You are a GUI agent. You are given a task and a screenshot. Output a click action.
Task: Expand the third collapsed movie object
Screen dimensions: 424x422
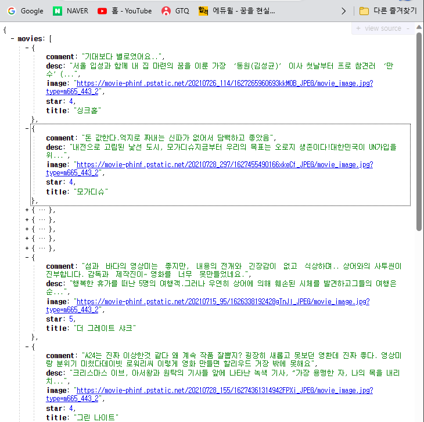pos(27,229)
